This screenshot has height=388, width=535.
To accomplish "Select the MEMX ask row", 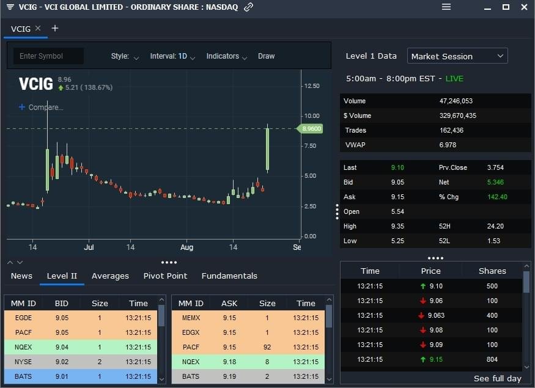I will pyautogui.click(x=248, y=318).
